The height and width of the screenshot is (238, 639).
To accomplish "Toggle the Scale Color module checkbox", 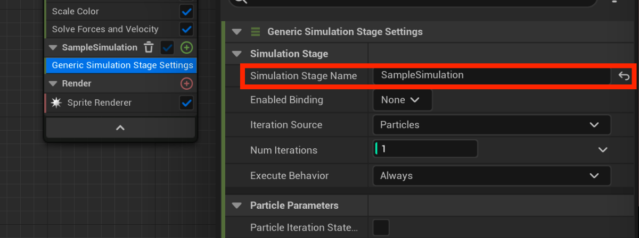I will pos(186,11).
